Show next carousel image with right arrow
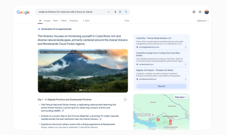The image size is (226, 135). click(x=90, y=90)
